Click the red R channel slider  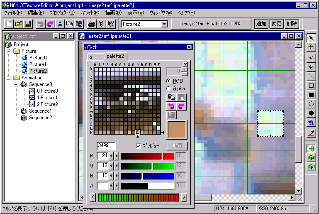tap(147, 156)
